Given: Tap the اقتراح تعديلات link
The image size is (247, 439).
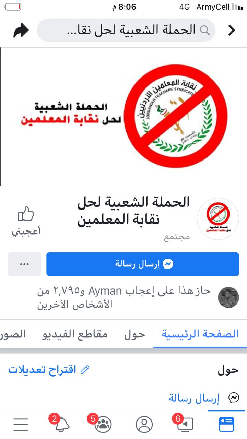Looking at the screenshot, I should (49, 370).
